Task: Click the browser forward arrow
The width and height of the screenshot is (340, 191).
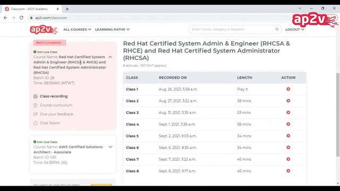Action: (13, 18)
